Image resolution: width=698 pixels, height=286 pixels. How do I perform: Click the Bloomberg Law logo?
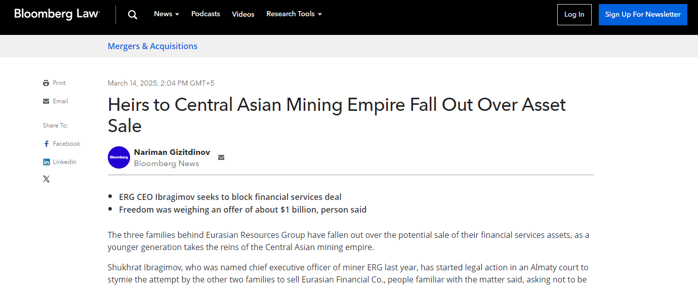coord(57,14)
